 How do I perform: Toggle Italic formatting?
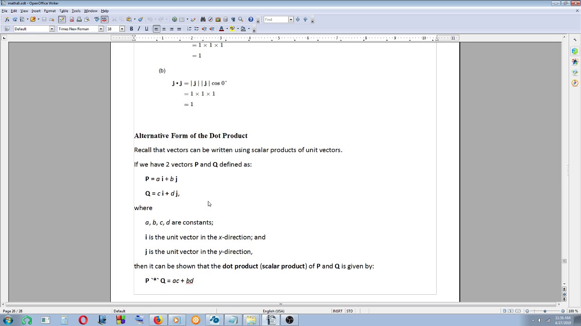139,29
